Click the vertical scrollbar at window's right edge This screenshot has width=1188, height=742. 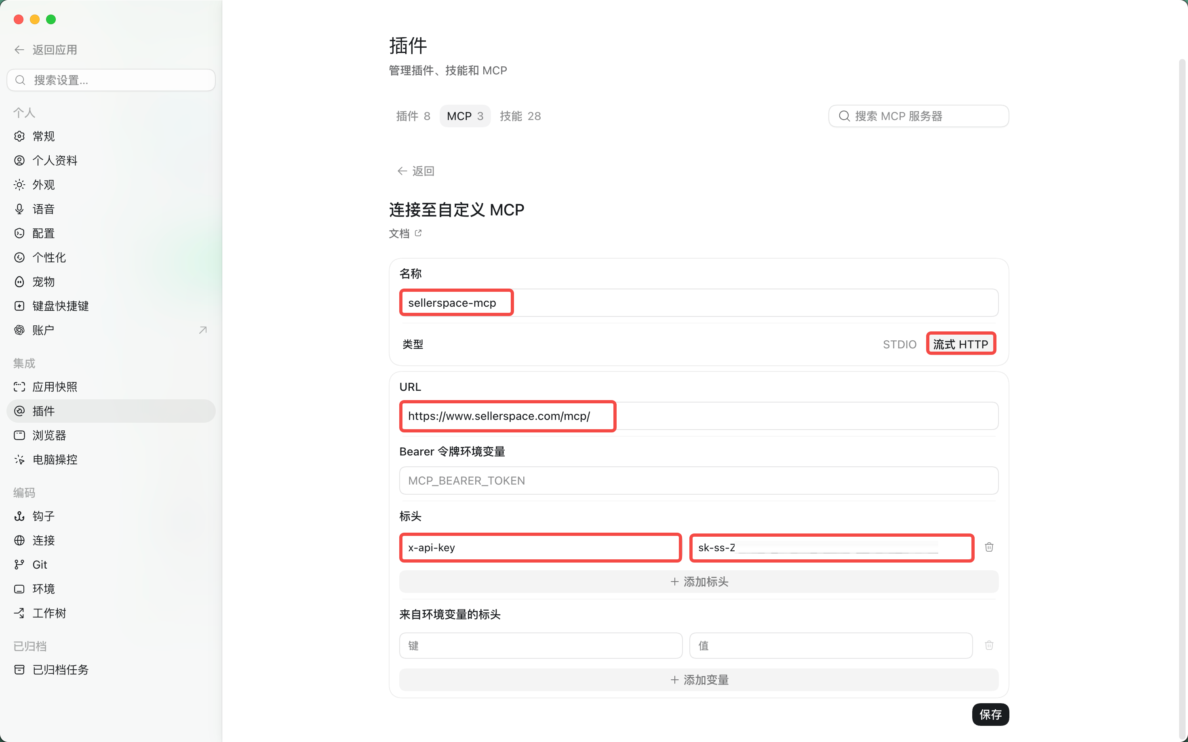1182,398
